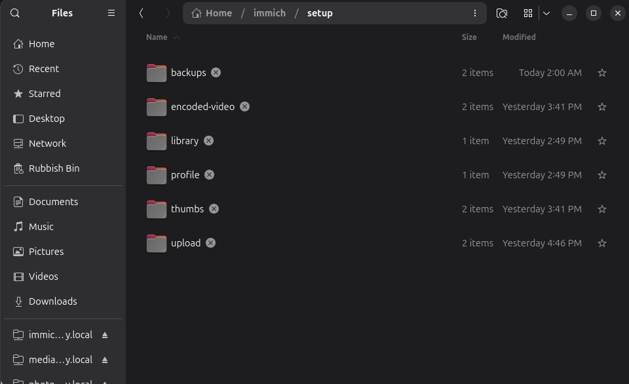Open the sidebar hamburger menu

tap(111, 13)
